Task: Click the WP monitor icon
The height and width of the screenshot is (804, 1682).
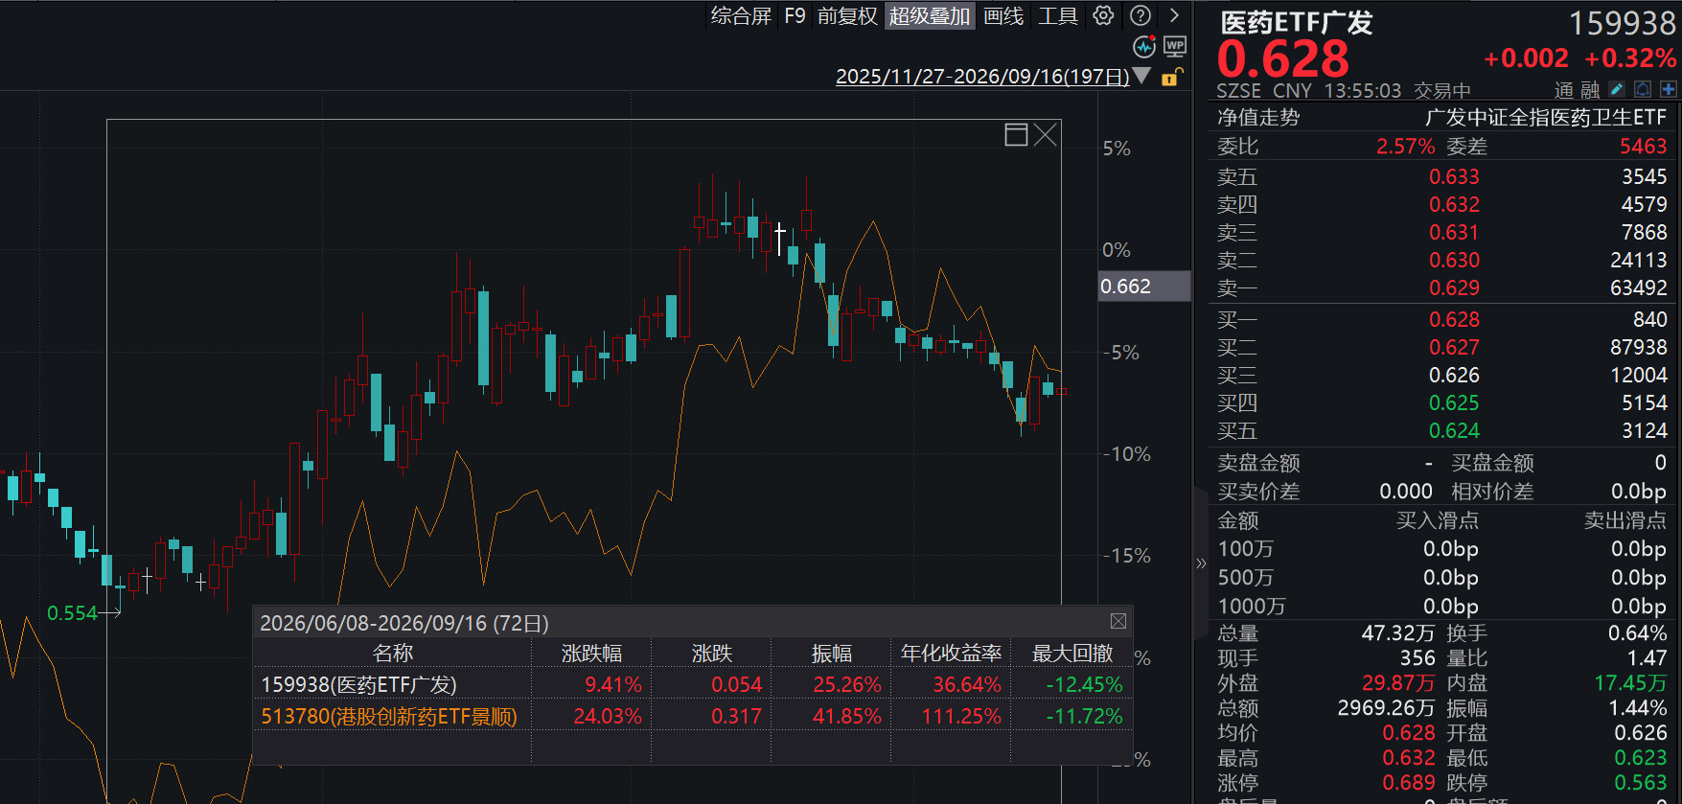Action: pyautogui.click(x=1175, y=47)
